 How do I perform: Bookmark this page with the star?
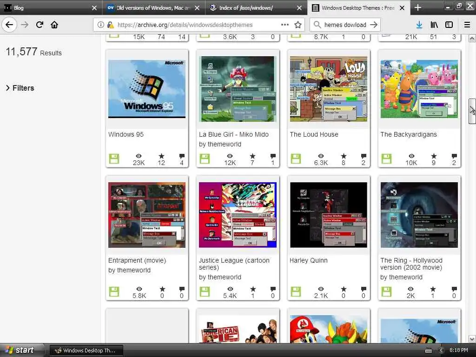click(298, 25)
